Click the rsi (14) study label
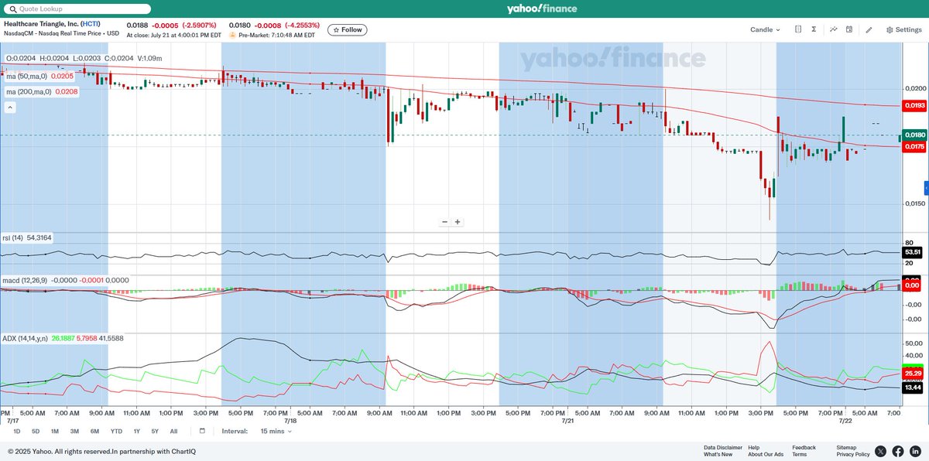 (x=13, y=238)
